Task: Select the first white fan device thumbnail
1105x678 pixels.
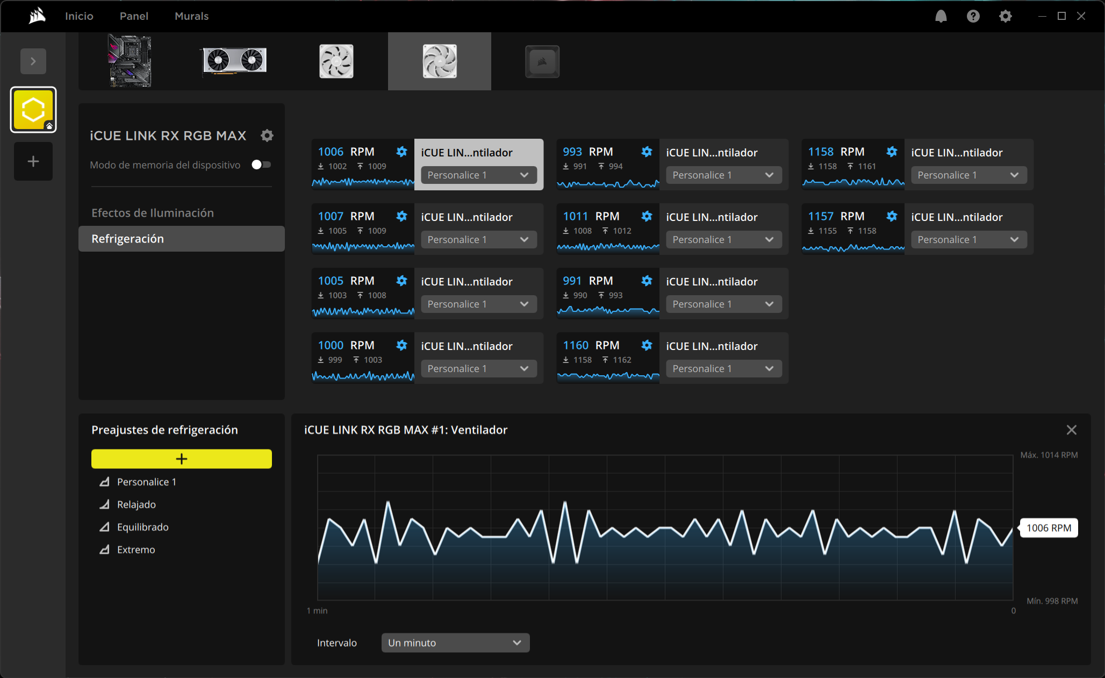Action: [x=336, y=61]
